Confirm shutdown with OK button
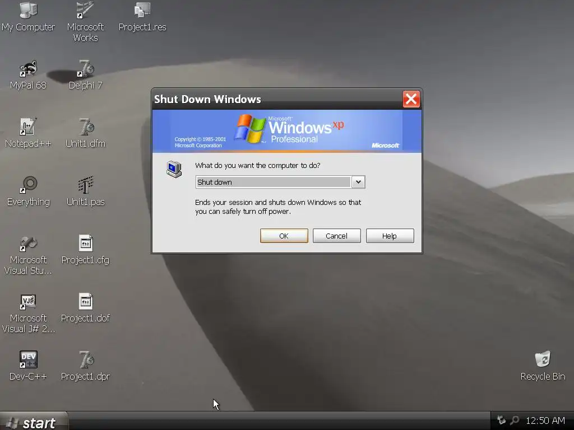 click(284, 236)
